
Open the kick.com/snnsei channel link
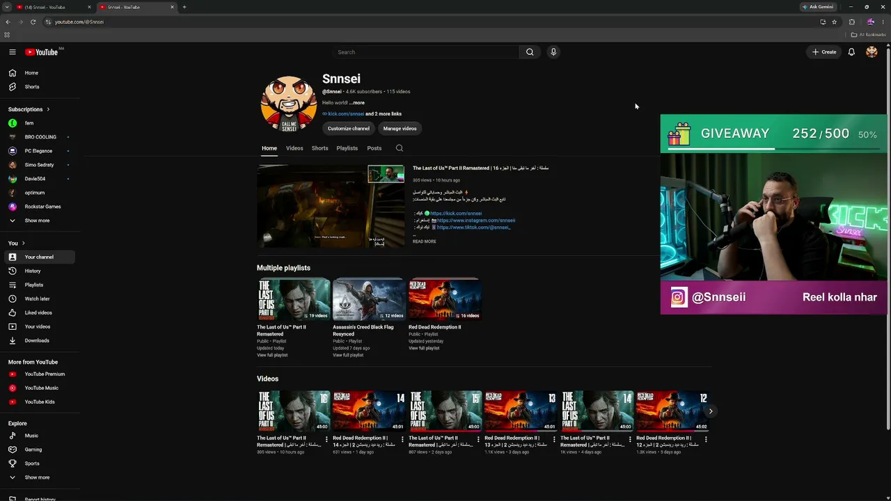click(x=346, y=114)
